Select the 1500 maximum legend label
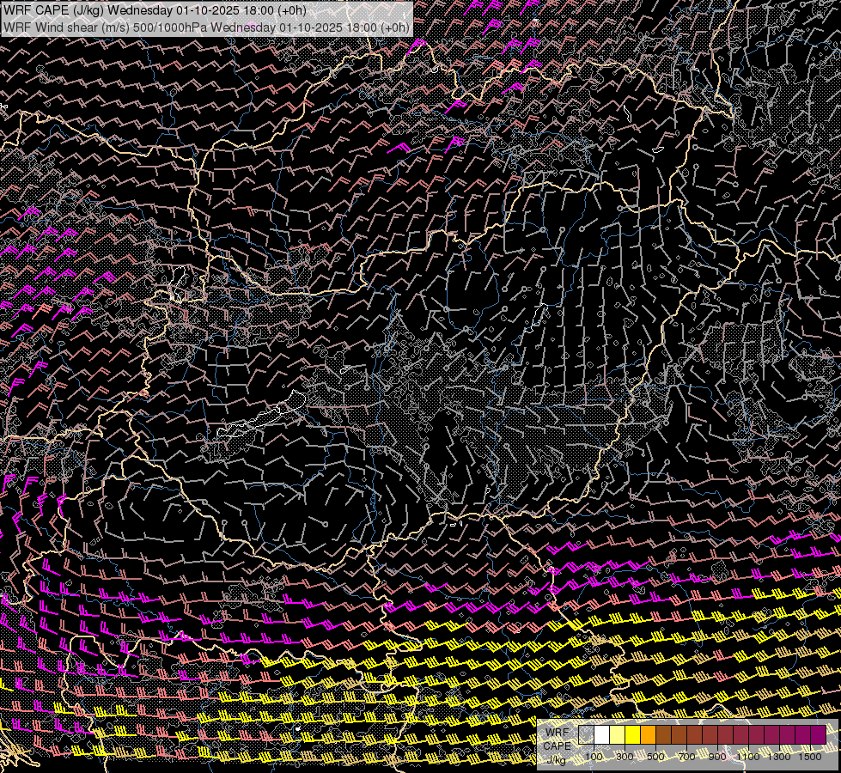 [810, 757]
